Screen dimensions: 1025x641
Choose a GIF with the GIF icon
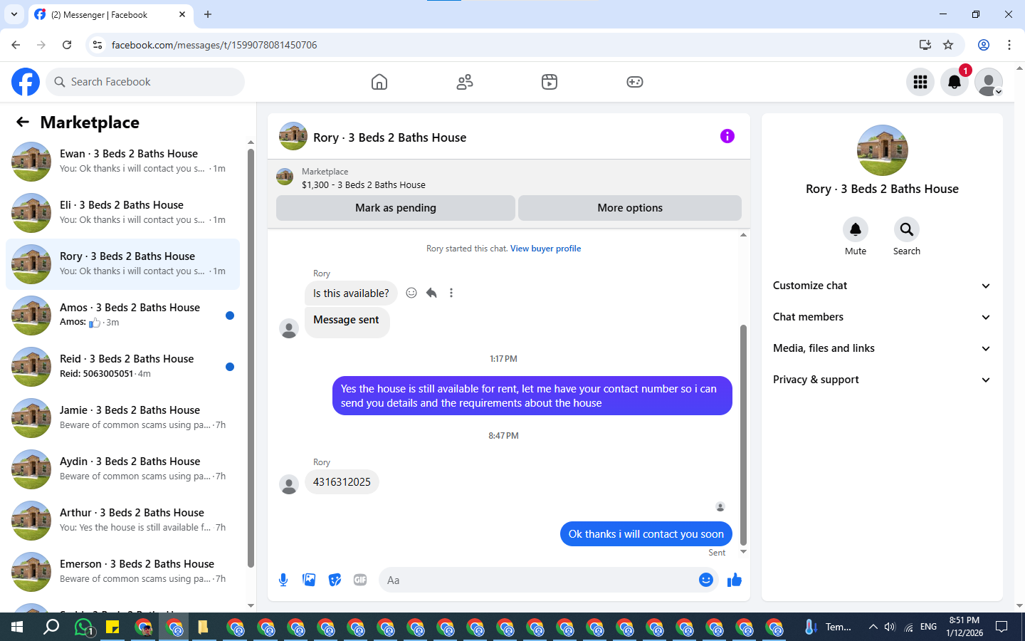tap(360, 580)
